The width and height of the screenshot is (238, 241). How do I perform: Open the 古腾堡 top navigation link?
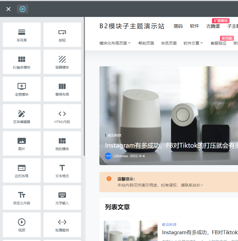(x=213, y=26)
